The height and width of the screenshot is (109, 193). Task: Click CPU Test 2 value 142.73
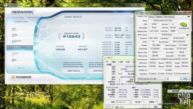coord(119,37)
